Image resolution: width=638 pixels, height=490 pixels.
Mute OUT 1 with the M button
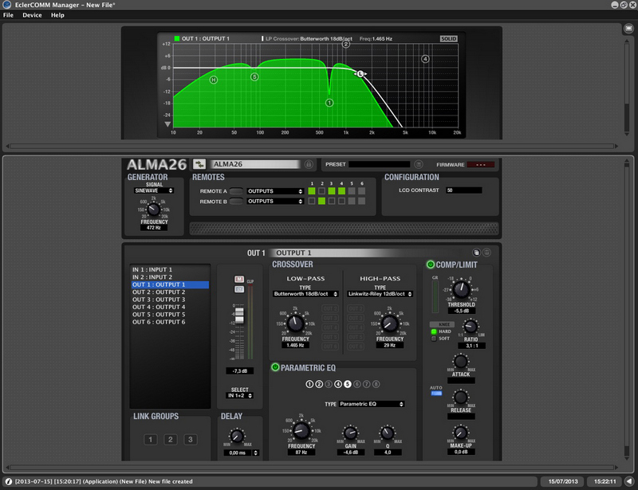tap(238, 279)
